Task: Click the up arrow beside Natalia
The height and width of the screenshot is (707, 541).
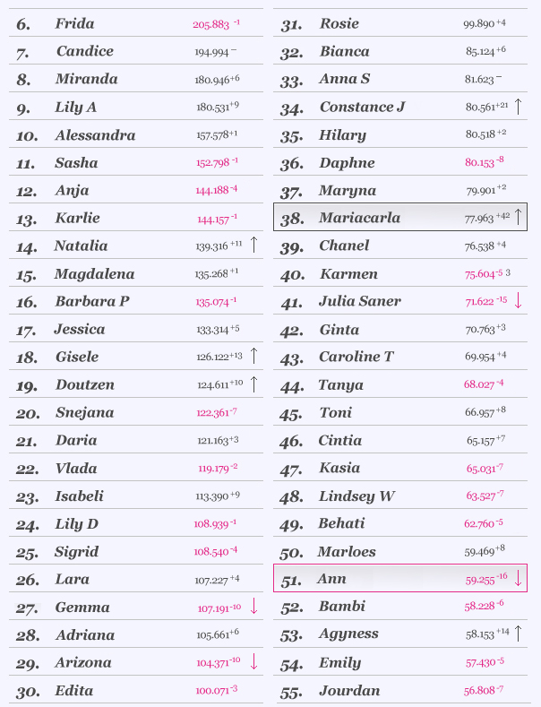Action: [x=253, y=245]
